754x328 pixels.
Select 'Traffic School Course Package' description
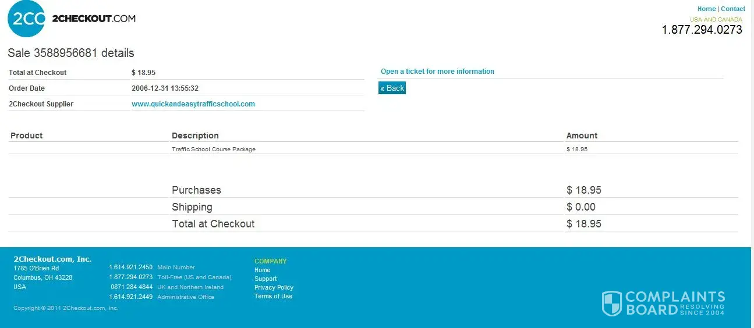point(214,149)
